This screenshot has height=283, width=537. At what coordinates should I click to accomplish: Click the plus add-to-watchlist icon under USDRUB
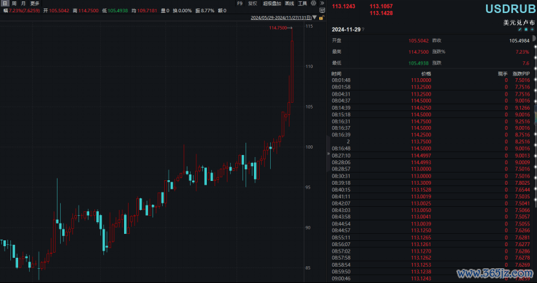click(531, 30)
